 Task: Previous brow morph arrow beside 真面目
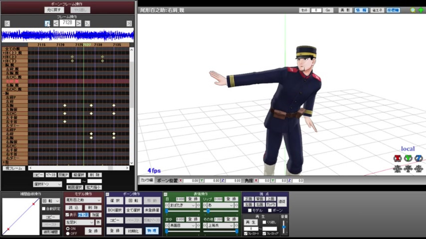tap(167, 225)
